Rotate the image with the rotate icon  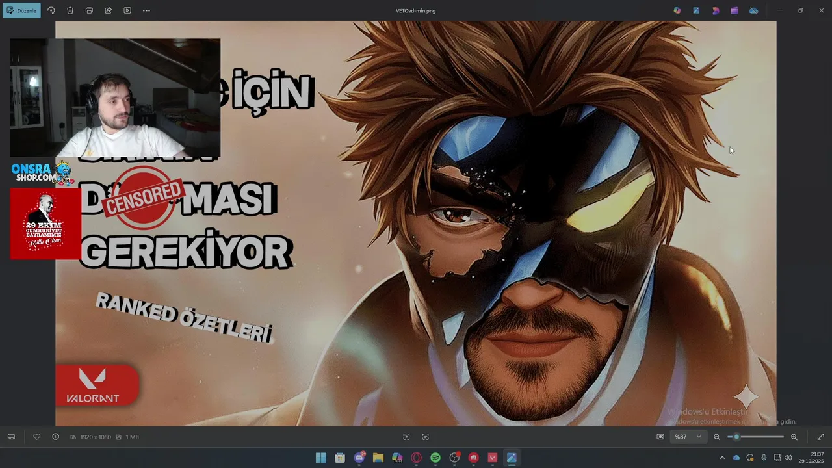click(51, 10)
